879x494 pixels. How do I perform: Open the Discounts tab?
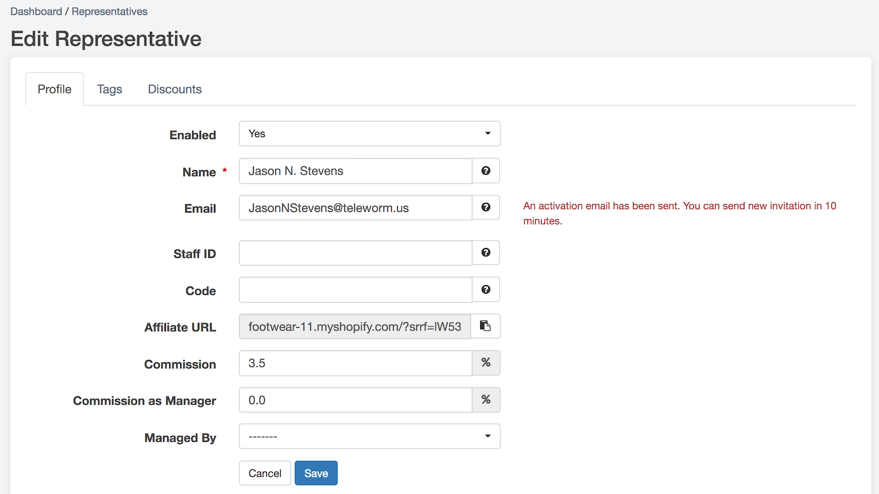[174, 89]
